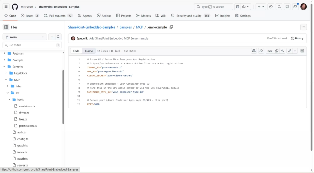Viewport: 314px width, 173px height.
Task: Copy raw file contents icon
Action: [277, 51]
